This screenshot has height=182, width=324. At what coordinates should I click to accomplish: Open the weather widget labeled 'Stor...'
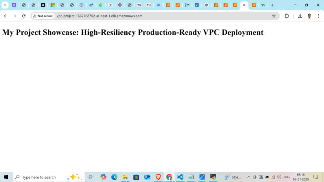pos(232,177)
